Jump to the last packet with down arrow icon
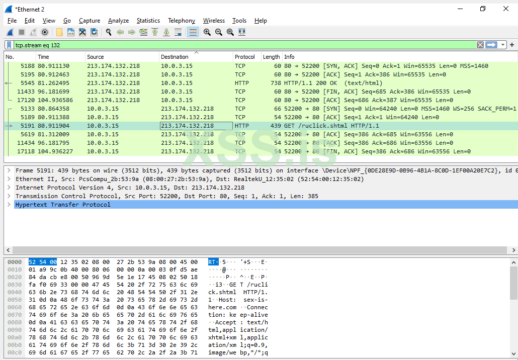Viewport: 518px width, 360px height. [x=166, y=32]
